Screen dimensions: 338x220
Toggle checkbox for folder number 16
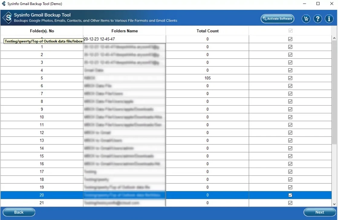(x=290, y=164)
